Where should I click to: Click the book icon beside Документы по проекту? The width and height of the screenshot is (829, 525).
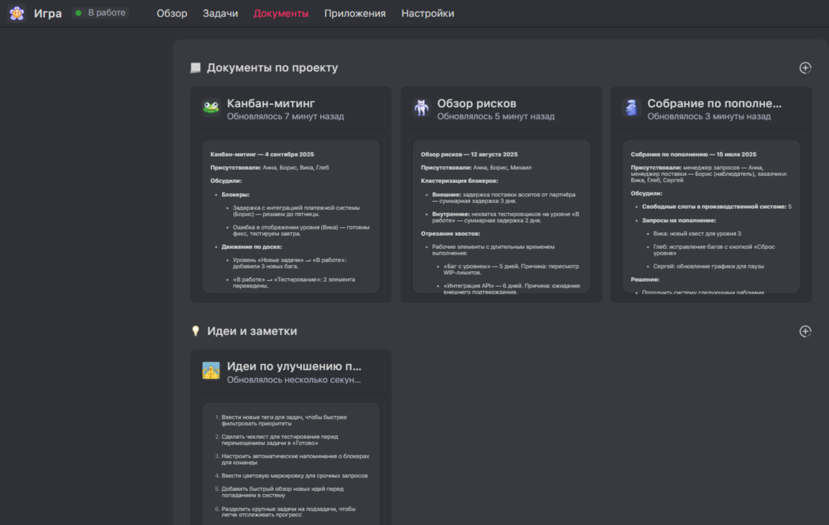point(195,68)
